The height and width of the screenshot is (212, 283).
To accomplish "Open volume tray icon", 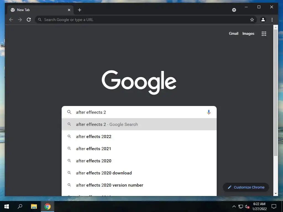I will click(x=247, y=206).
